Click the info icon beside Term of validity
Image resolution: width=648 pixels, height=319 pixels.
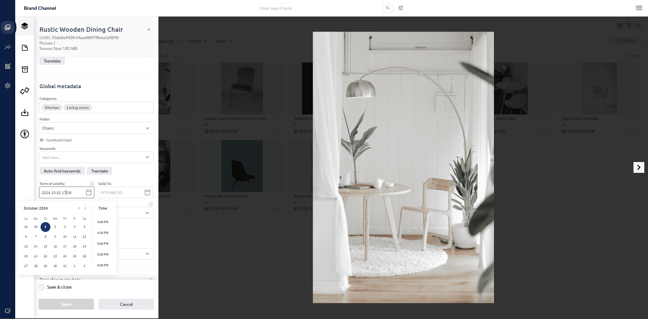(92, 184)
